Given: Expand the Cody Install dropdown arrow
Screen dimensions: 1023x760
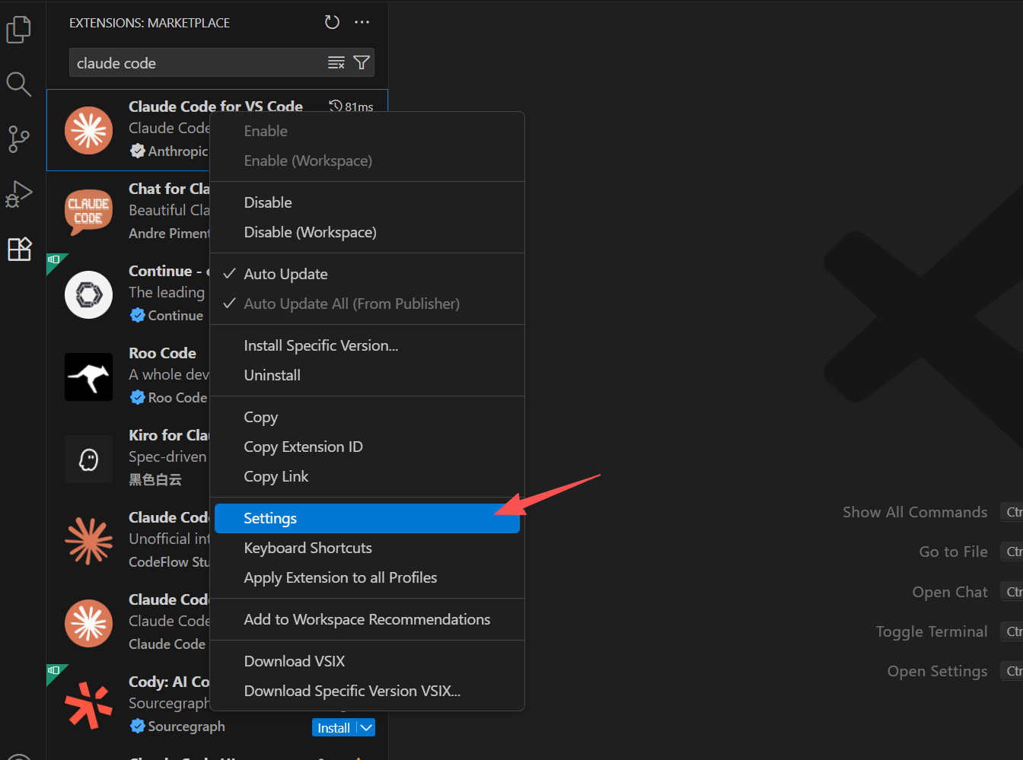Looking at the screenshot, I should tap(366, 727).
